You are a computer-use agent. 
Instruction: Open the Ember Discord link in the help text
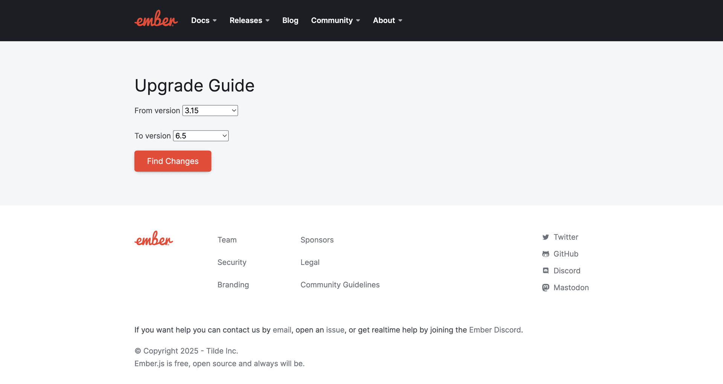pyautogui.click(x=494, y=330)
